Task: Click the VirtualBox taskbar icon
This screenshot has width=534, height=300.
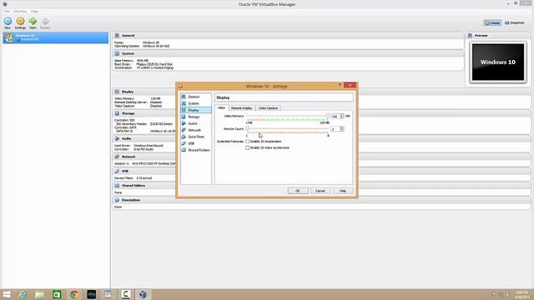Action: 143,294
